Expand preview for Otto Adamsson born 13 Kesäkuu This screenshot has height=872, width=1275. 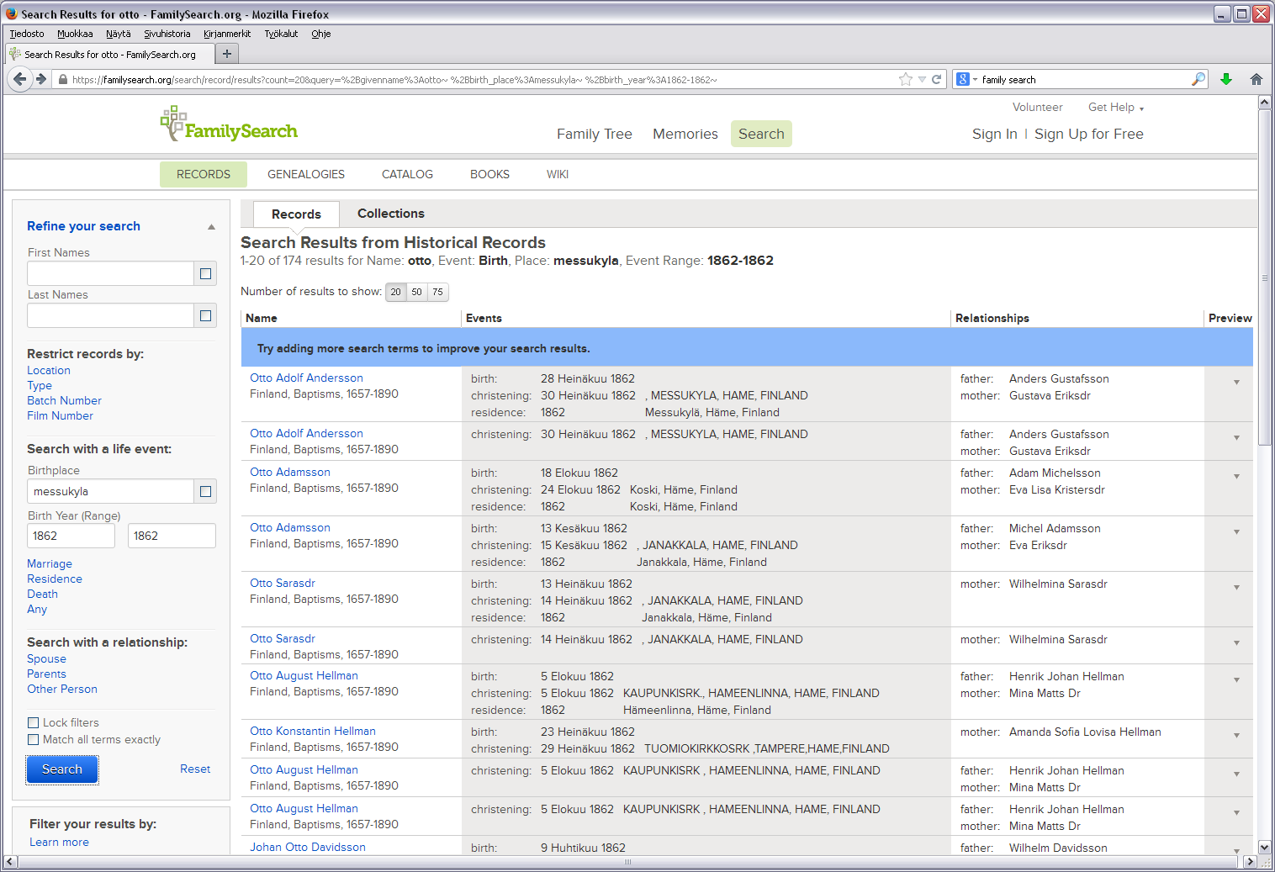pos(1236,532)
